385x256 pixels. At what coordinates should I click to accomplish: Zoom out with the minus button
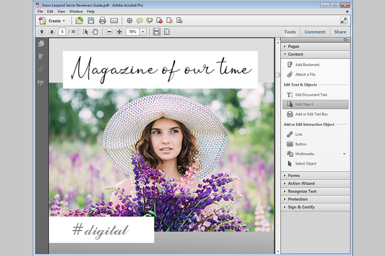click(x=109, y=32)
